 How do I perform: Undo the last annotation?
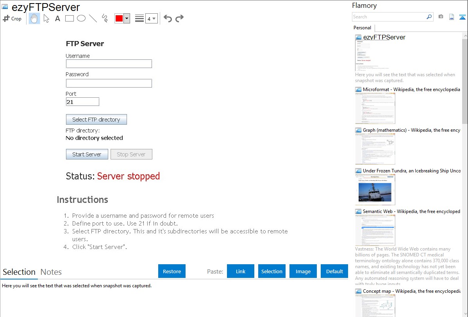(x=168, y=18)
